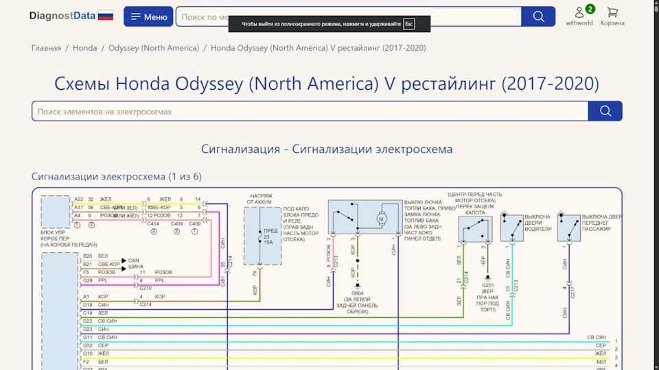Click the Esc key hint in fullscreen notice

click(408, 24)
